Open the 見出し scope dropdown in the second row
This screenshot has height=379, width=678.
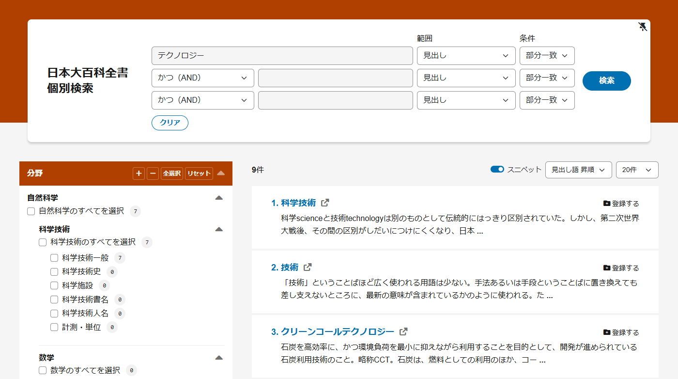click(466, 78)
